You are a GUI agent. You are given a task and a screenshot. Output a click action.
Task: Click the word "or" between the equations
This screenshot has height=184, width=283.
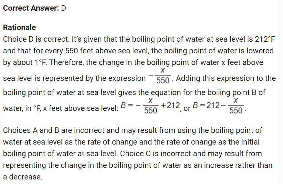[186, 109]
